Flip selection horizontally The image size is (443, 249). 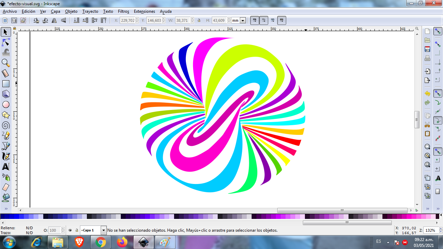54,20
